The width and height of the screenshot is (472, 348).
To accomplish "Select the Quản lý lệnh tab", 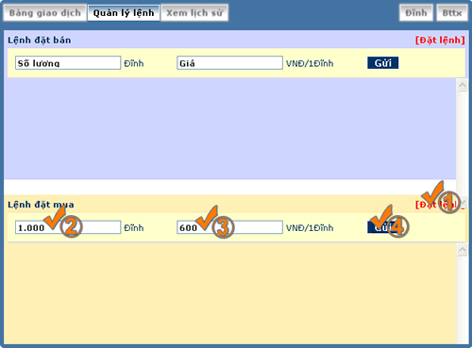I will point(124,13).
